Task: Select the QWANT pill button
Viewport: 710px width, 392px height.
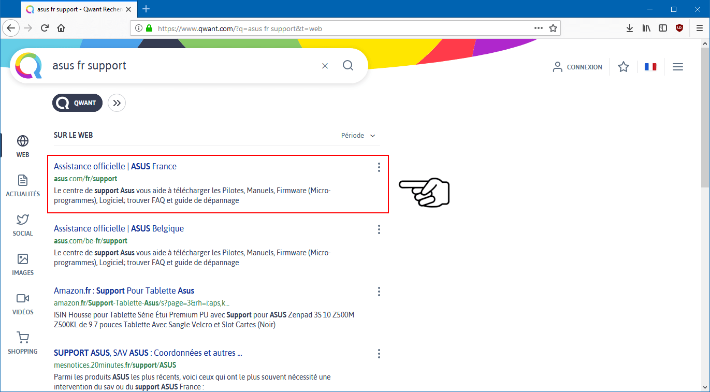Action: 77,103
